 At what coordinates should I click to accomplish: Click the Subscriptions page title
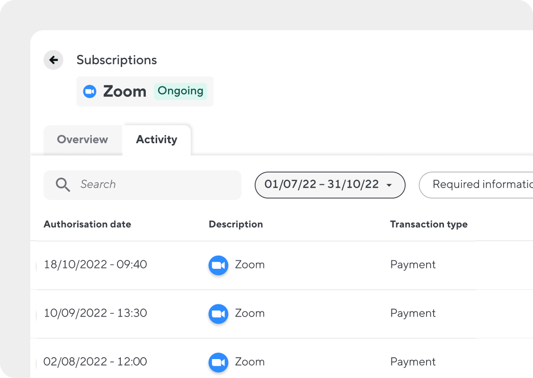click(x=116, y=60)
